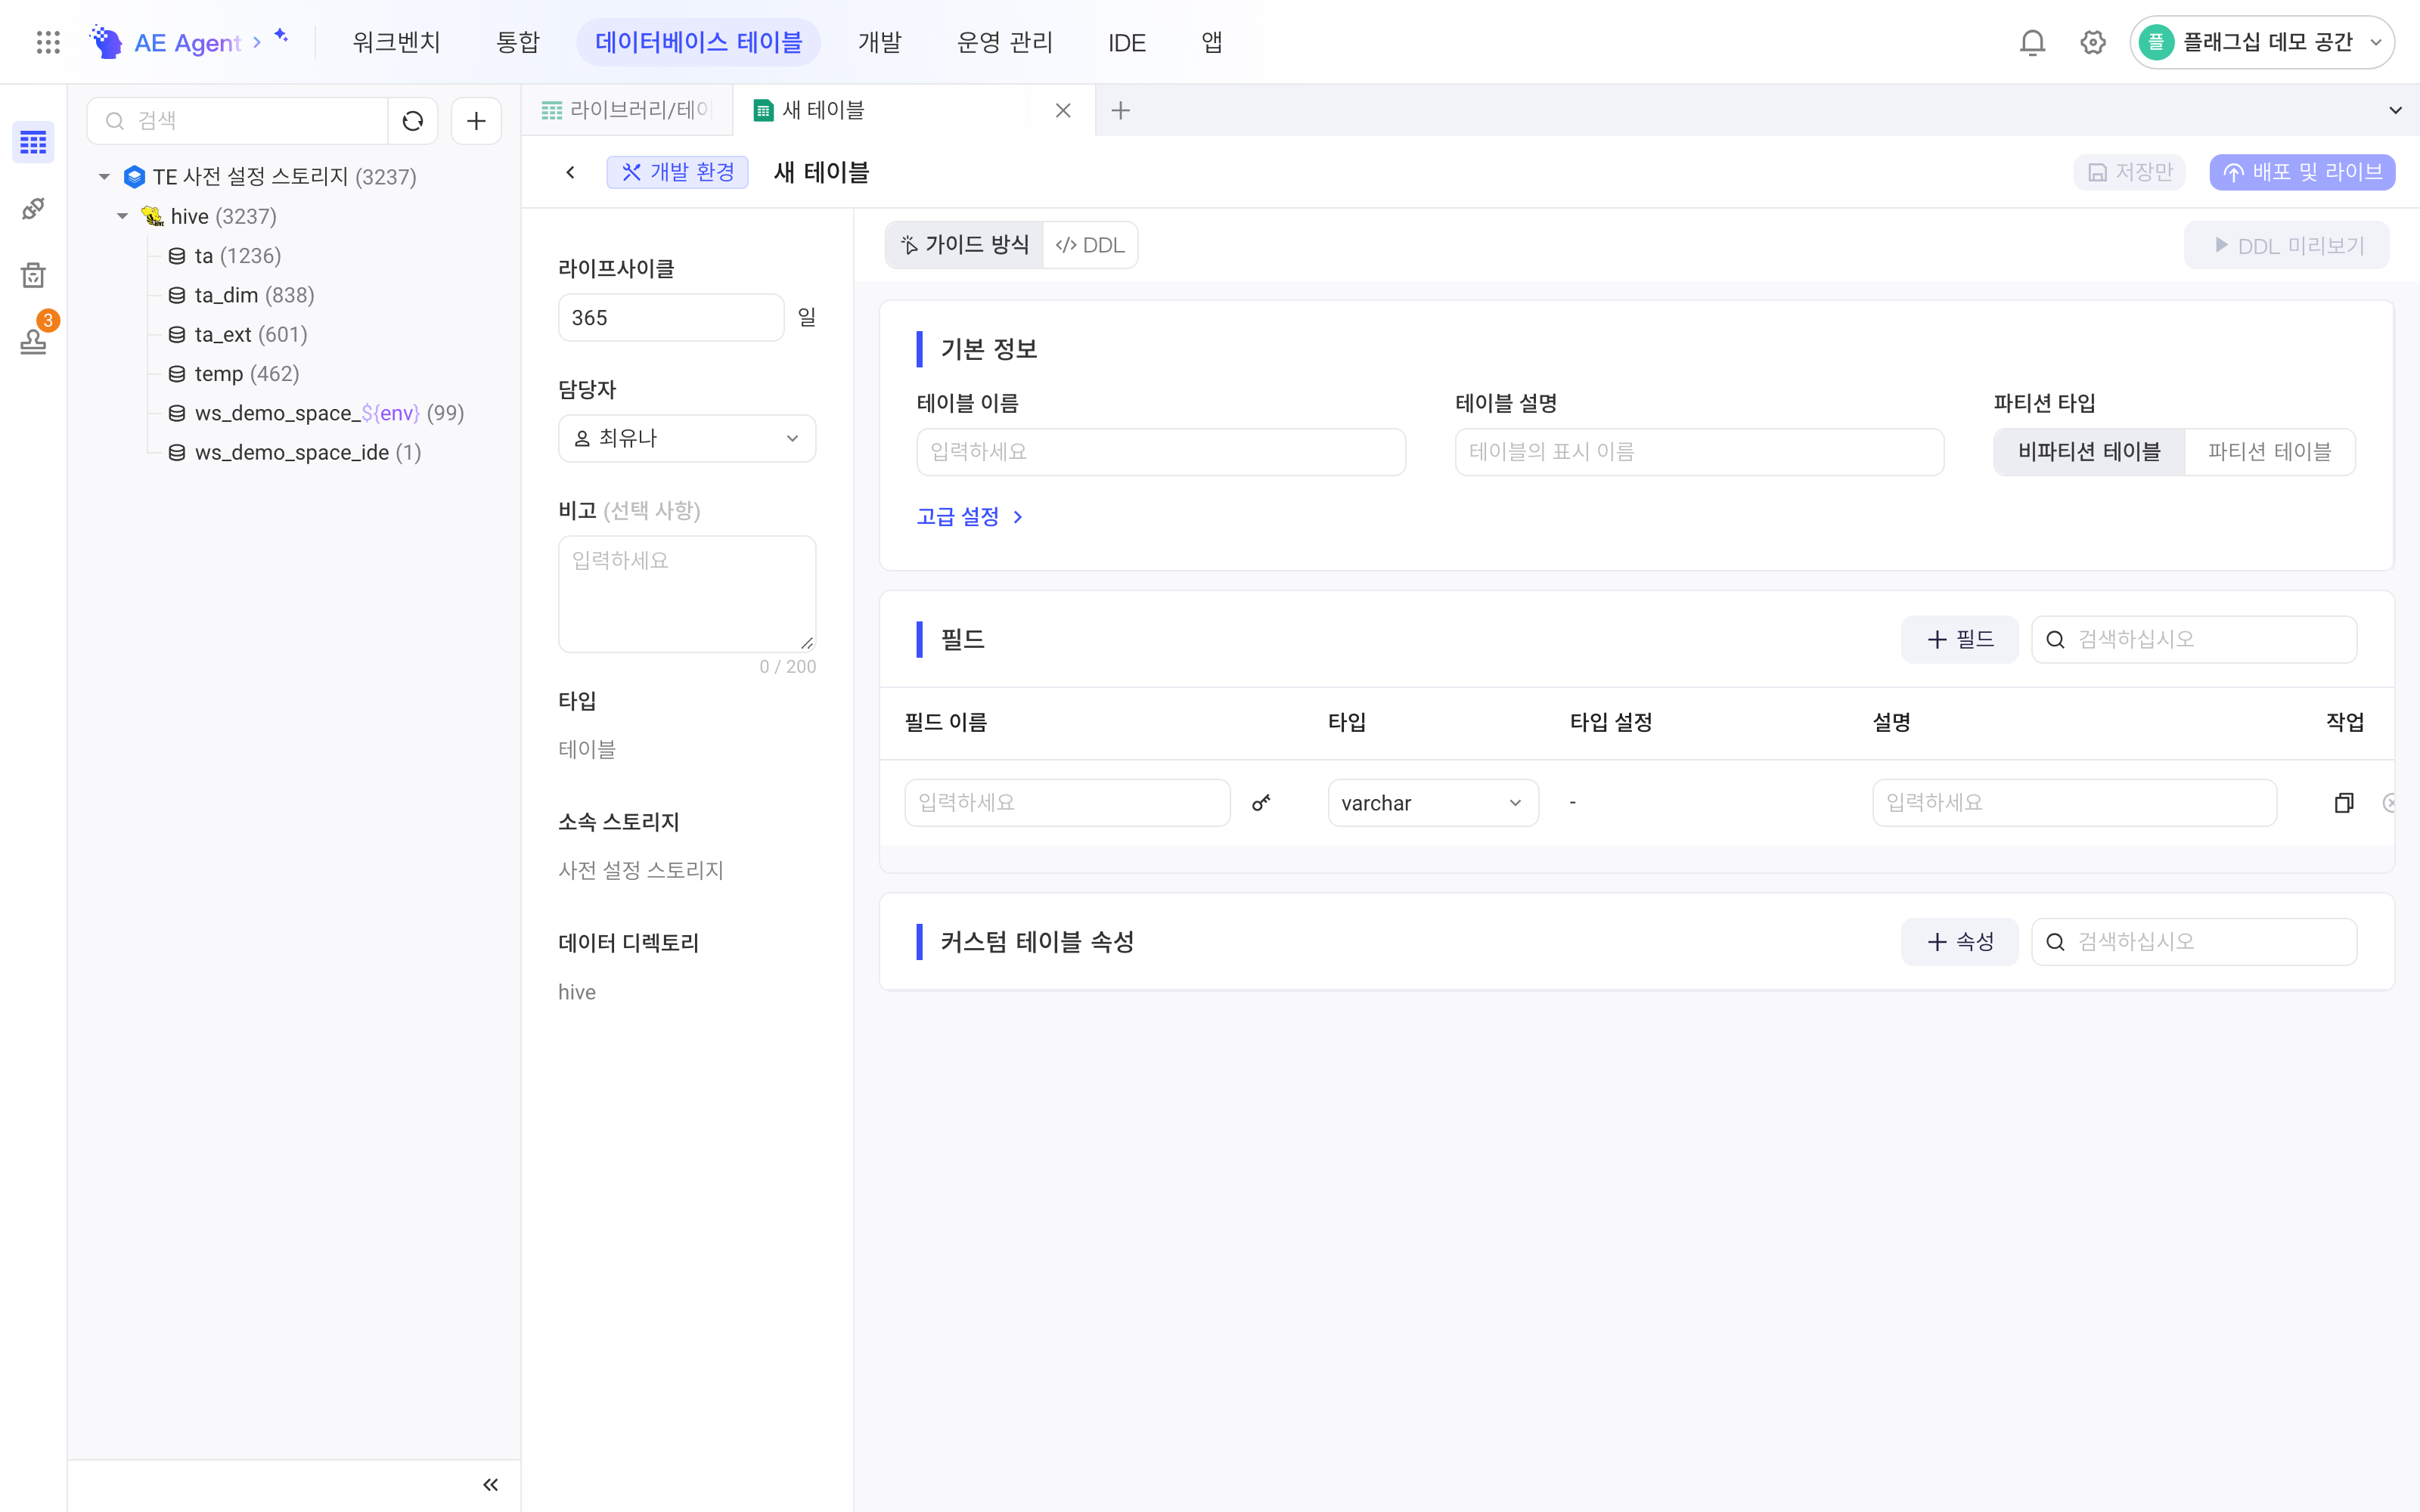Open the approval stamp icon with badge 3
The width and height of the screenshot is (2420, 1512).
click(x=33, y=341)
